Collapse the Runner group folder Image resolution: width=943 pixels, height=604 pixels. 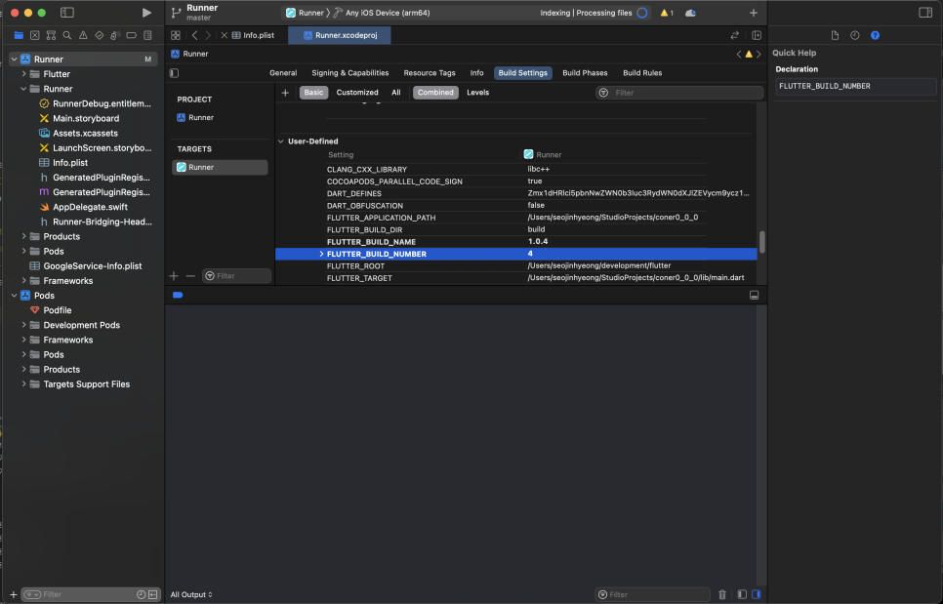24,89
